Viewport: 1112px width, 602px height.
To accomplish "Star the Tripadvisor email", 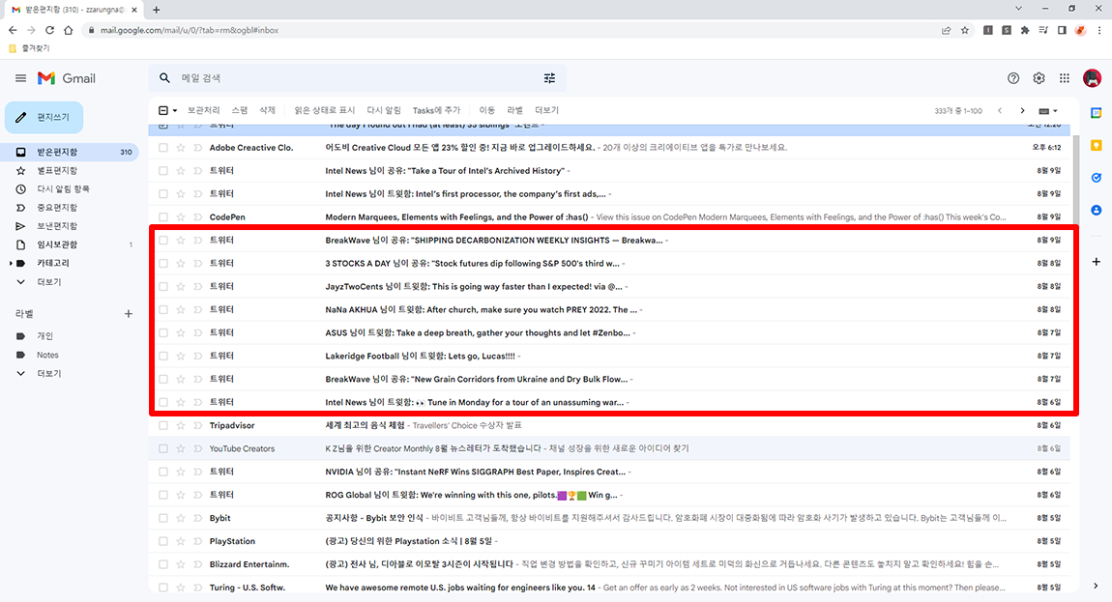I will point(181,425).
